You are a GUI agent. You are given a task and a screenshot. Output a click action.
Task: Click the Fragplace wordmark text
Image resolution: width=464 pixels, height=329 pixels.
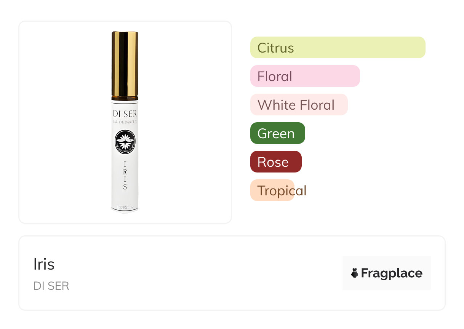click(392, 273)
